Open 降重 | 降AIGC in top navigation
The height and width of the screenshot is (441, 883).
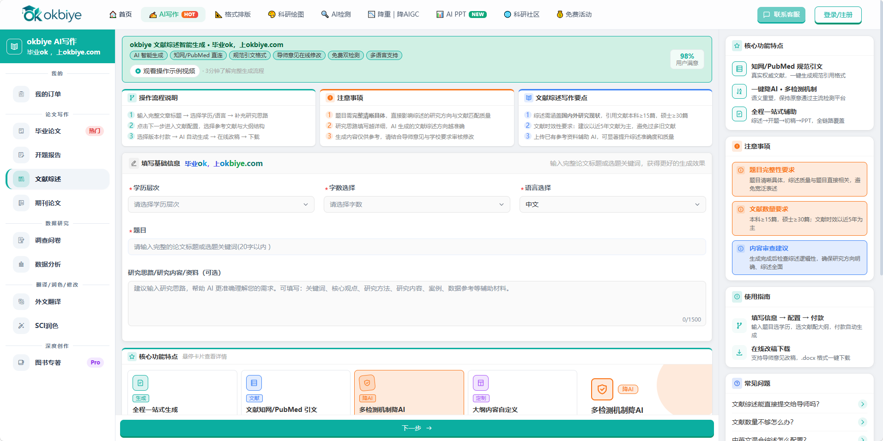point(393,14)
